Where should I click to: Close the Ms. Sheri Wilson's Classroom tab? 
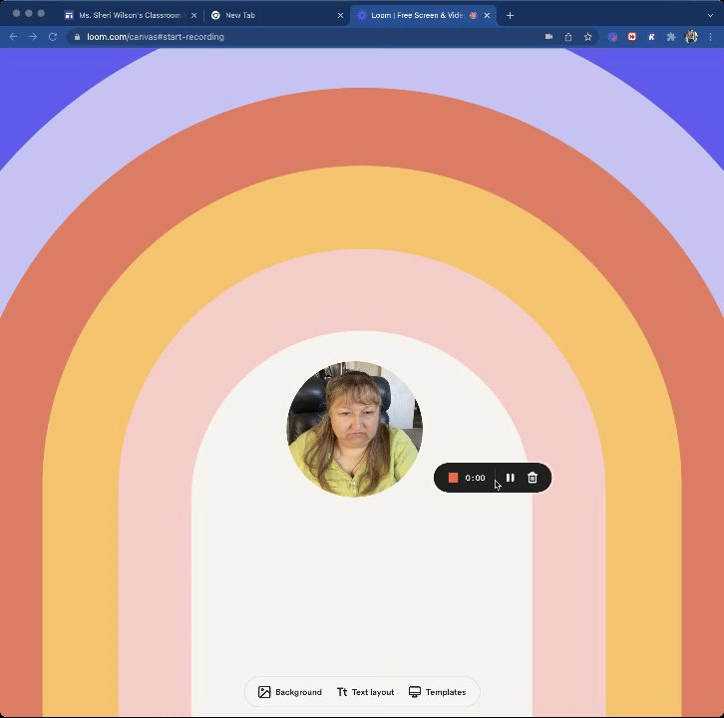pos(193,15)
